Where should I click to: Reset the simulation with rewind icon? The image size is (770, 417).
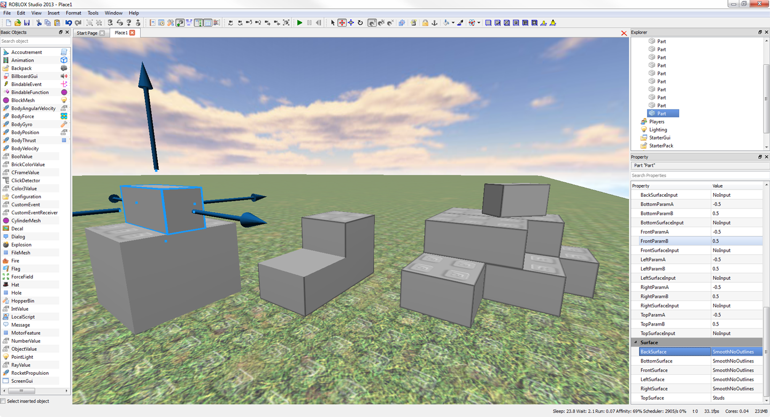point(319,23)
